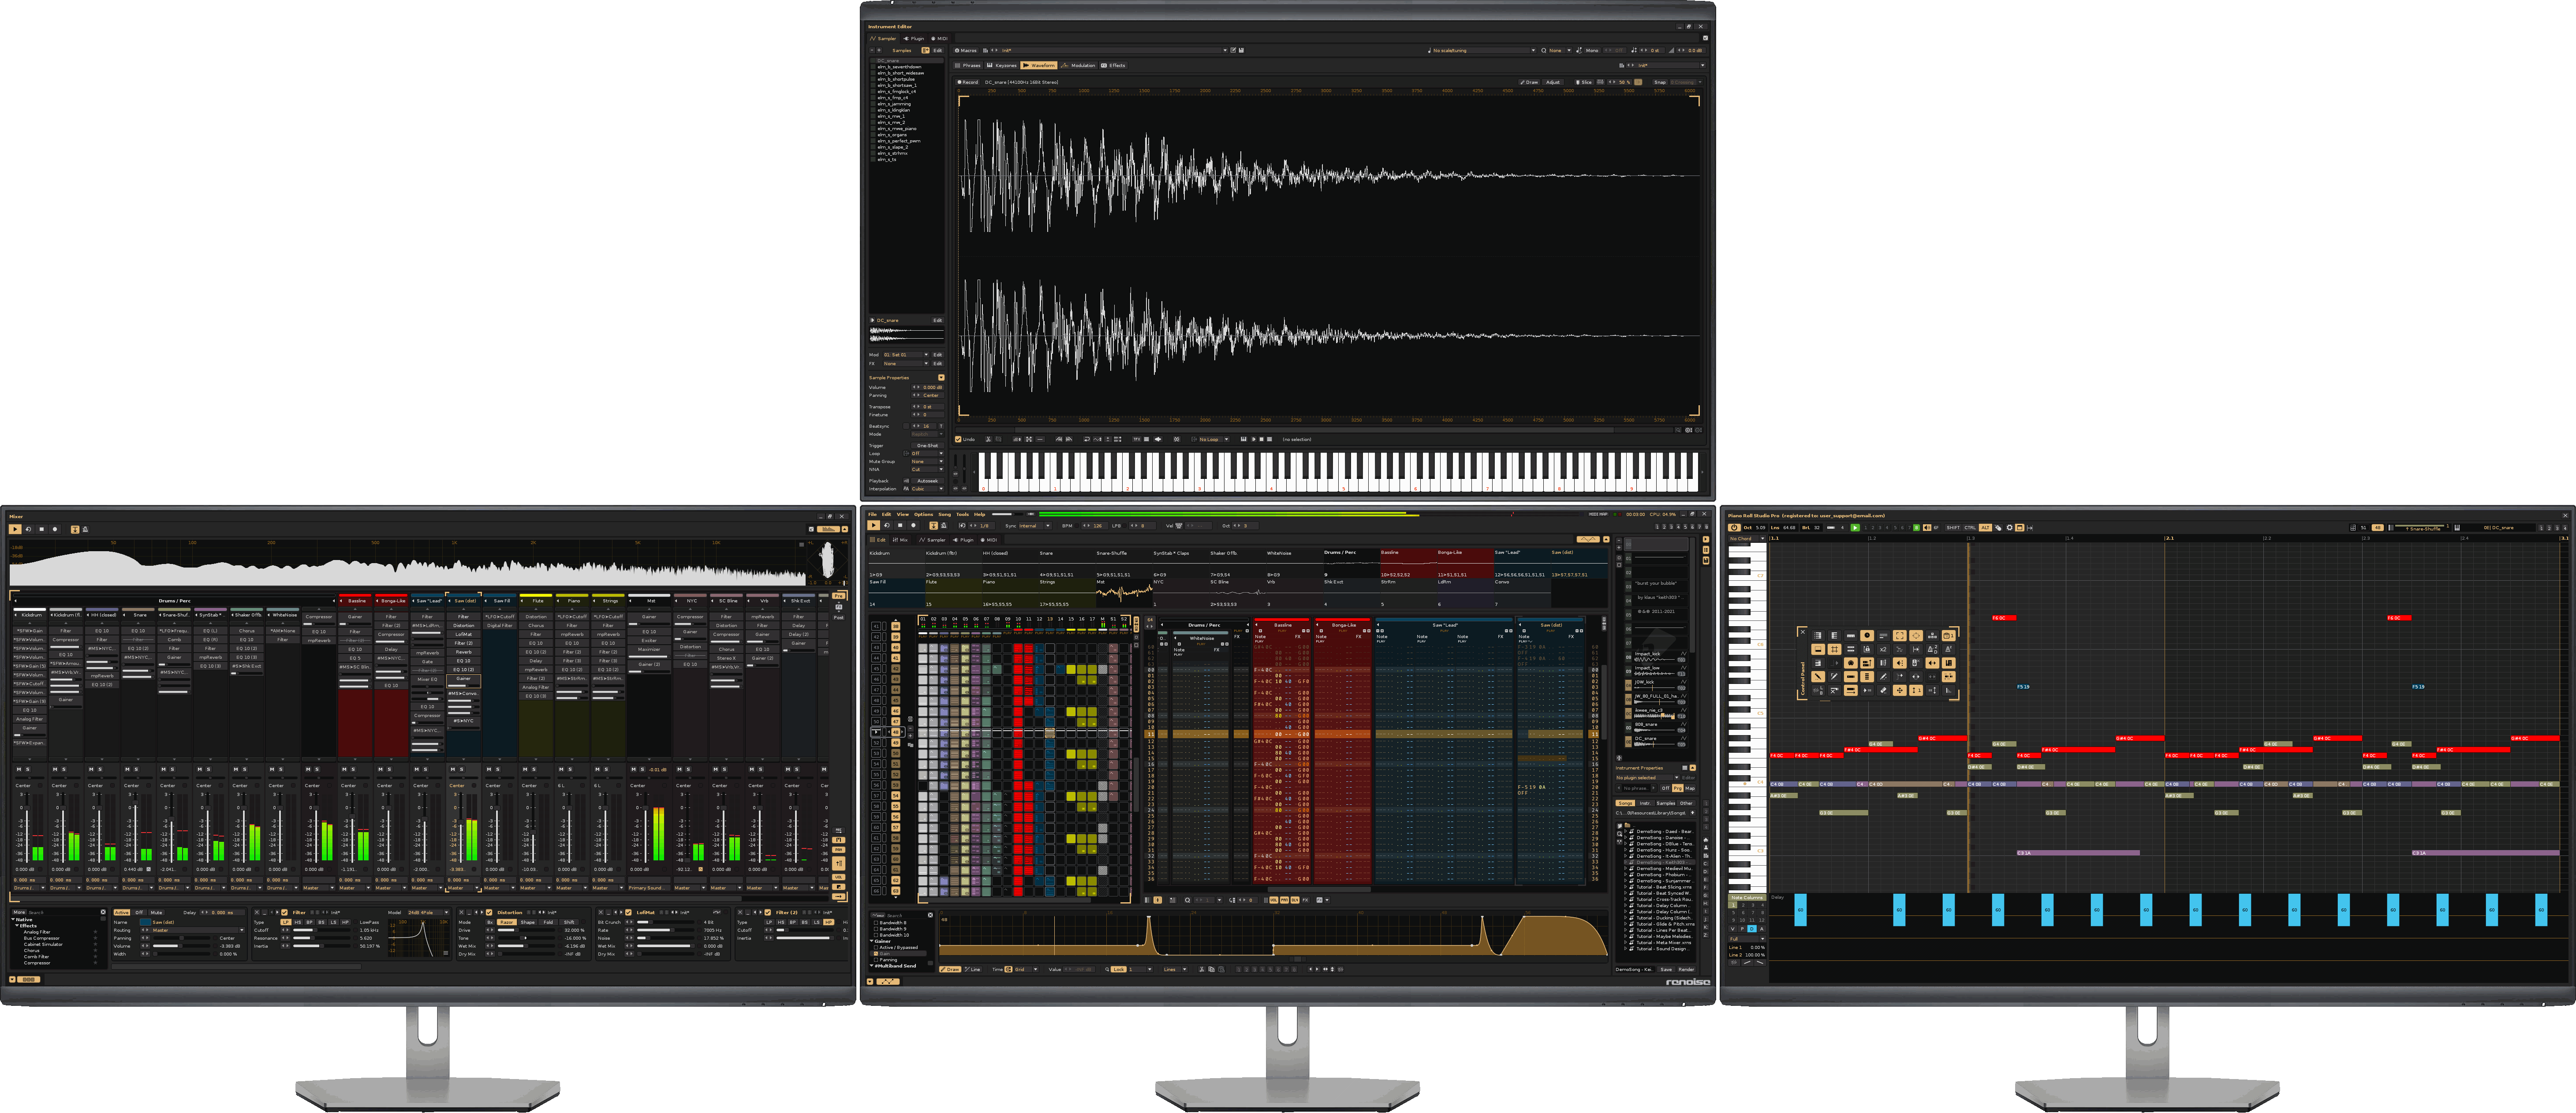Select the LP filter type in Filter device
Image resolution: width=2576 pixels, height=1113 pixels.
click(x=286, y=922)
